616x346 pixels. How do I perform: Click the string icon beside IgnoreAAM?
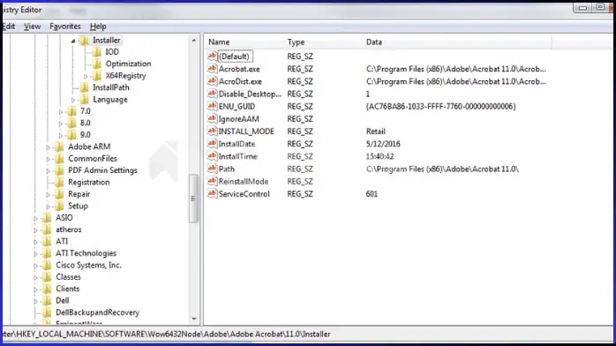click(x=212, y=118)
